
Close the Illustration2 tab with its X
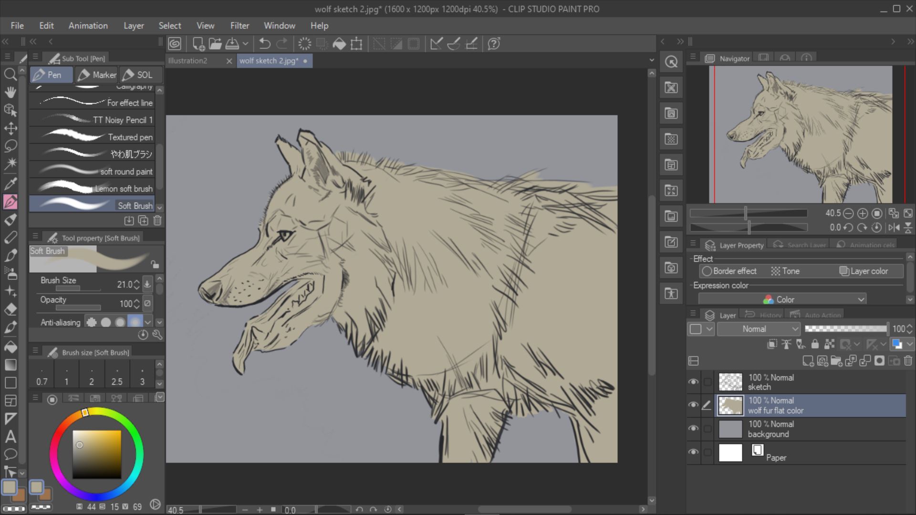[229, 61]
